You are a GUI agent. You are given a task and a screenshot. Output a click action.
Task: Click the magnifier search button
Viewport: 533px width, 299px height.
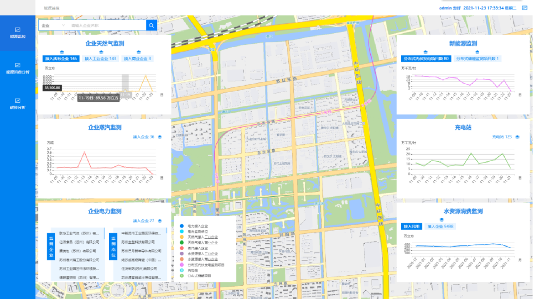[152, 25]
